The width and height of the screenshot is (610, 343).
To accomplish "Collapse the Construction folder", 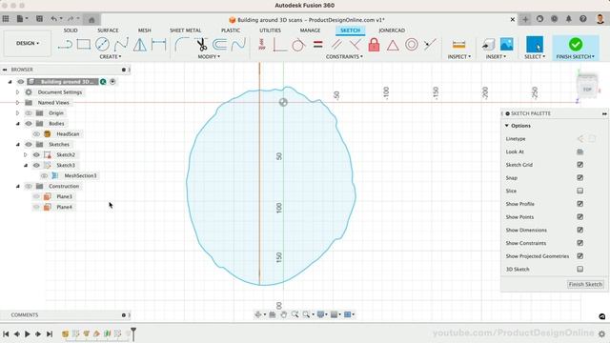I will pyautogui.click(x=17, y=186).
